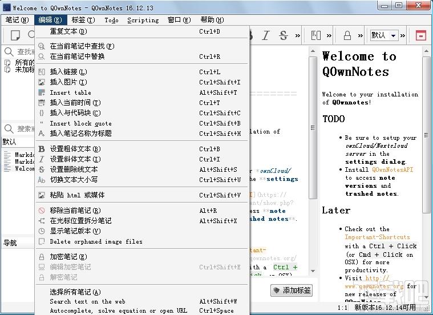433x315 pixels.
Task: Open the Important-Shortcuts link in preview
Action: [x=377, y=237]
